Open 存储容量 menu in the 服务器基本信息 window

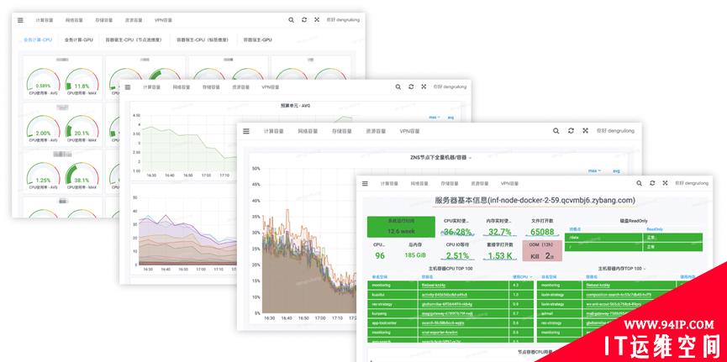pyautogui.click(x=450, y=184)
